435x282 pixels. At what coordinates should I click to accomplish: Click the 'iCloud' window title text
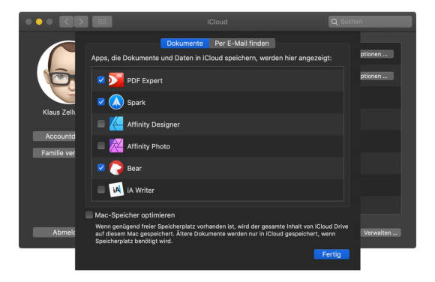217,22
